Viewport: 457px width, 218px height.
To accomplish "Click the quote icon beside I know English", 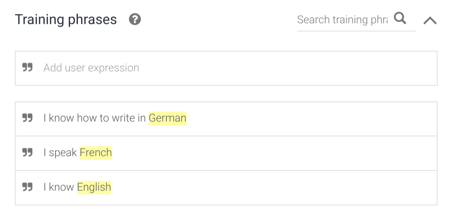I will click(x=28, y=187).
